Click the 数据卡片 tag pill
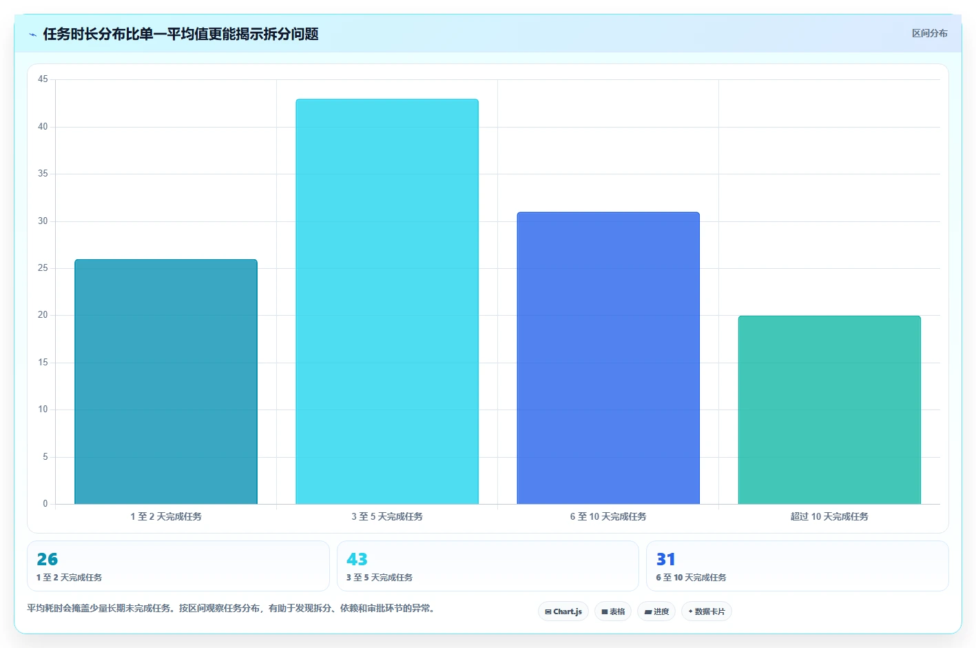The width and height of the screenshot is (976, 648). point(707,611)
